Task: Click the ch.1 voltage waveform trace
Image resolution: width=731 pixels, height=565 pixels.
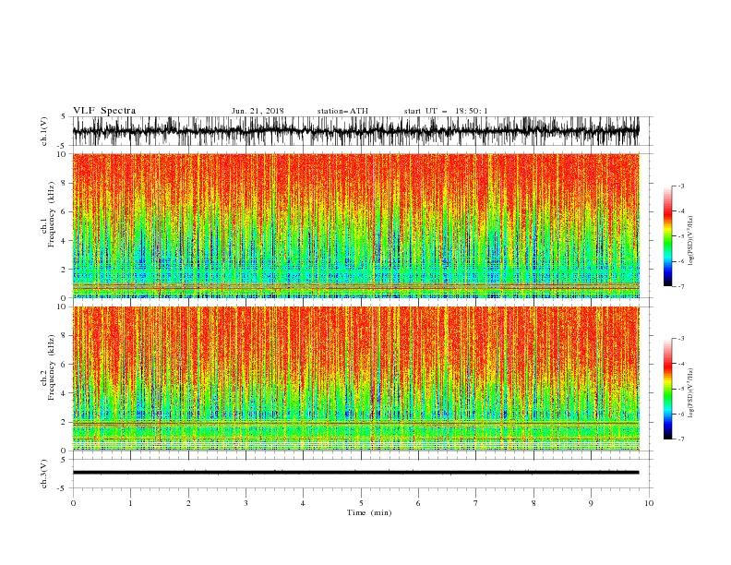Action: (x=356, y=131)
